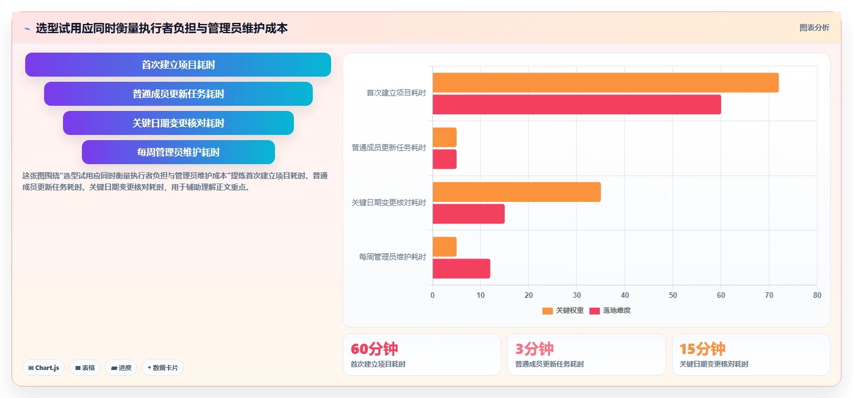The width and height of the screenshot is (853, 398).
Task: Toggle the 关键权重 legend label text
Action: pyautogui.click(x=569, y=311)
